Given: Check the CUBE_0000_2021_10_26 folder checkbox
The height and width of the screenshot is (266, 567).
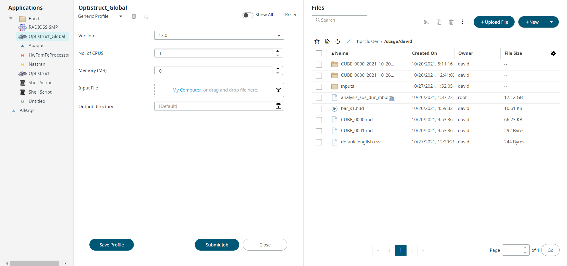Looking at the screenshot, I should tap(319, 76).
